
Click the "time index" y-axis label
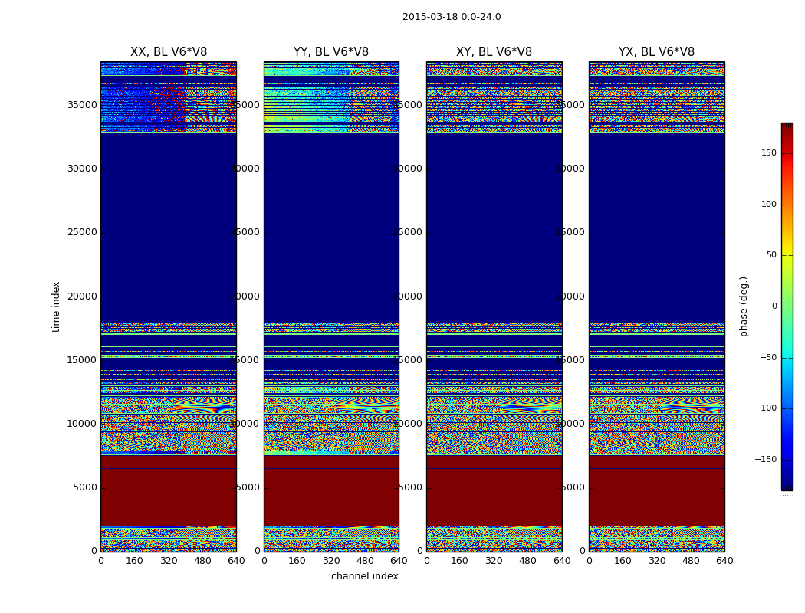pyautogui.click(x=56, y=306)
